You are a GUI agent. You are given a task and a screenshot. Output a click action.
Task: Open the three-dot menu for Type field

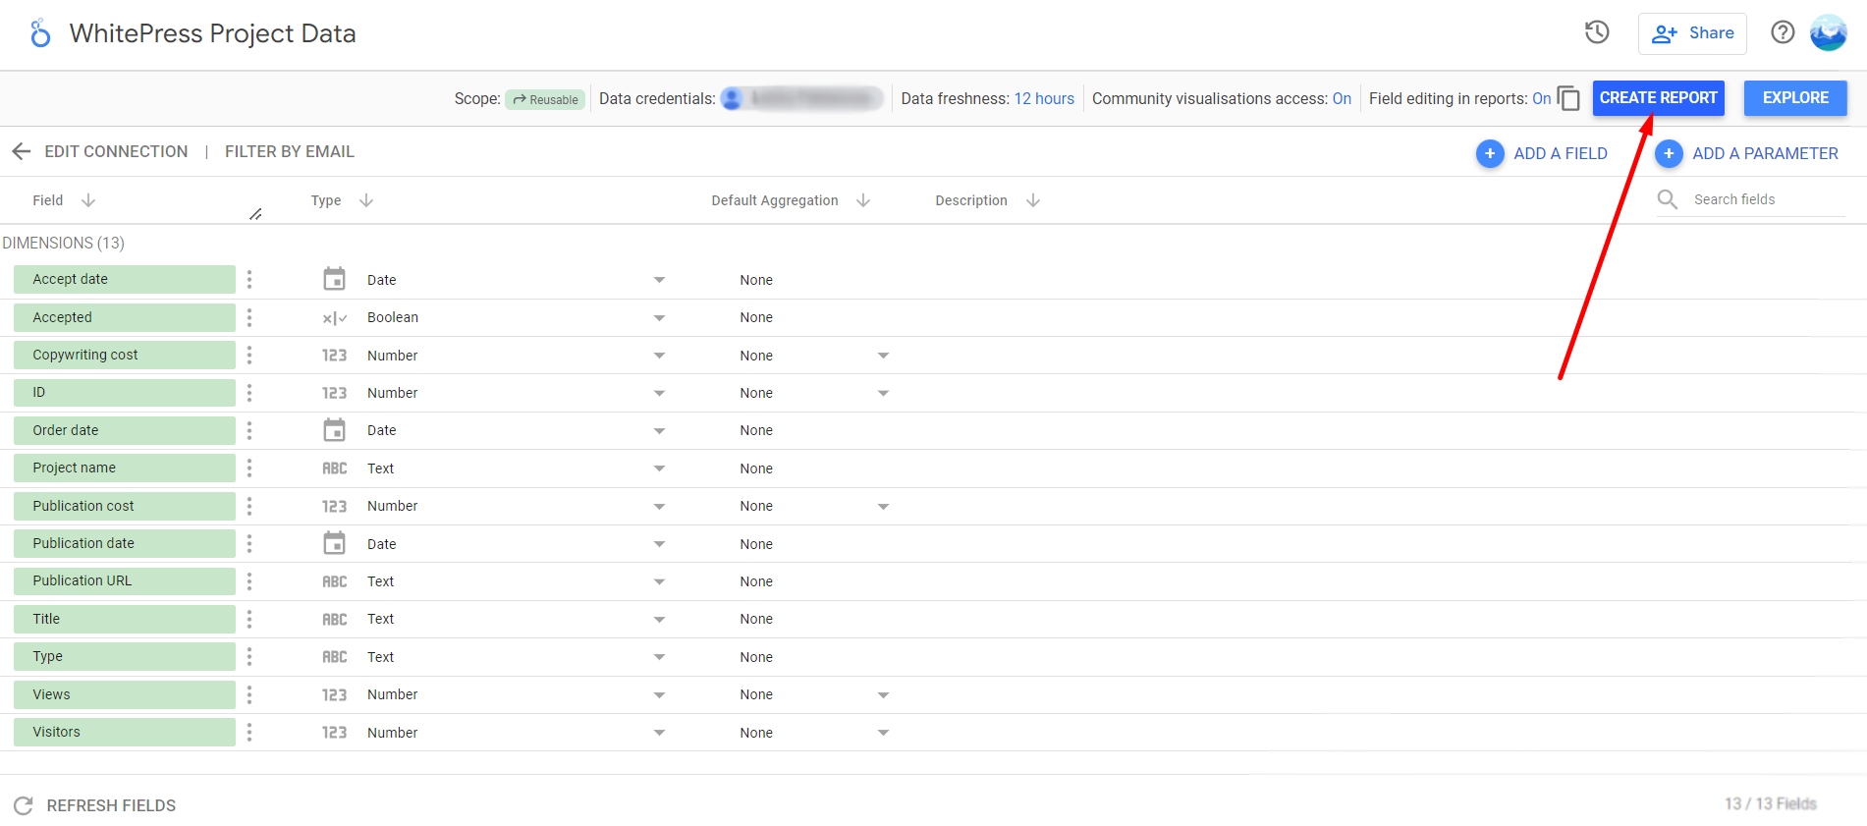[249, 656]
